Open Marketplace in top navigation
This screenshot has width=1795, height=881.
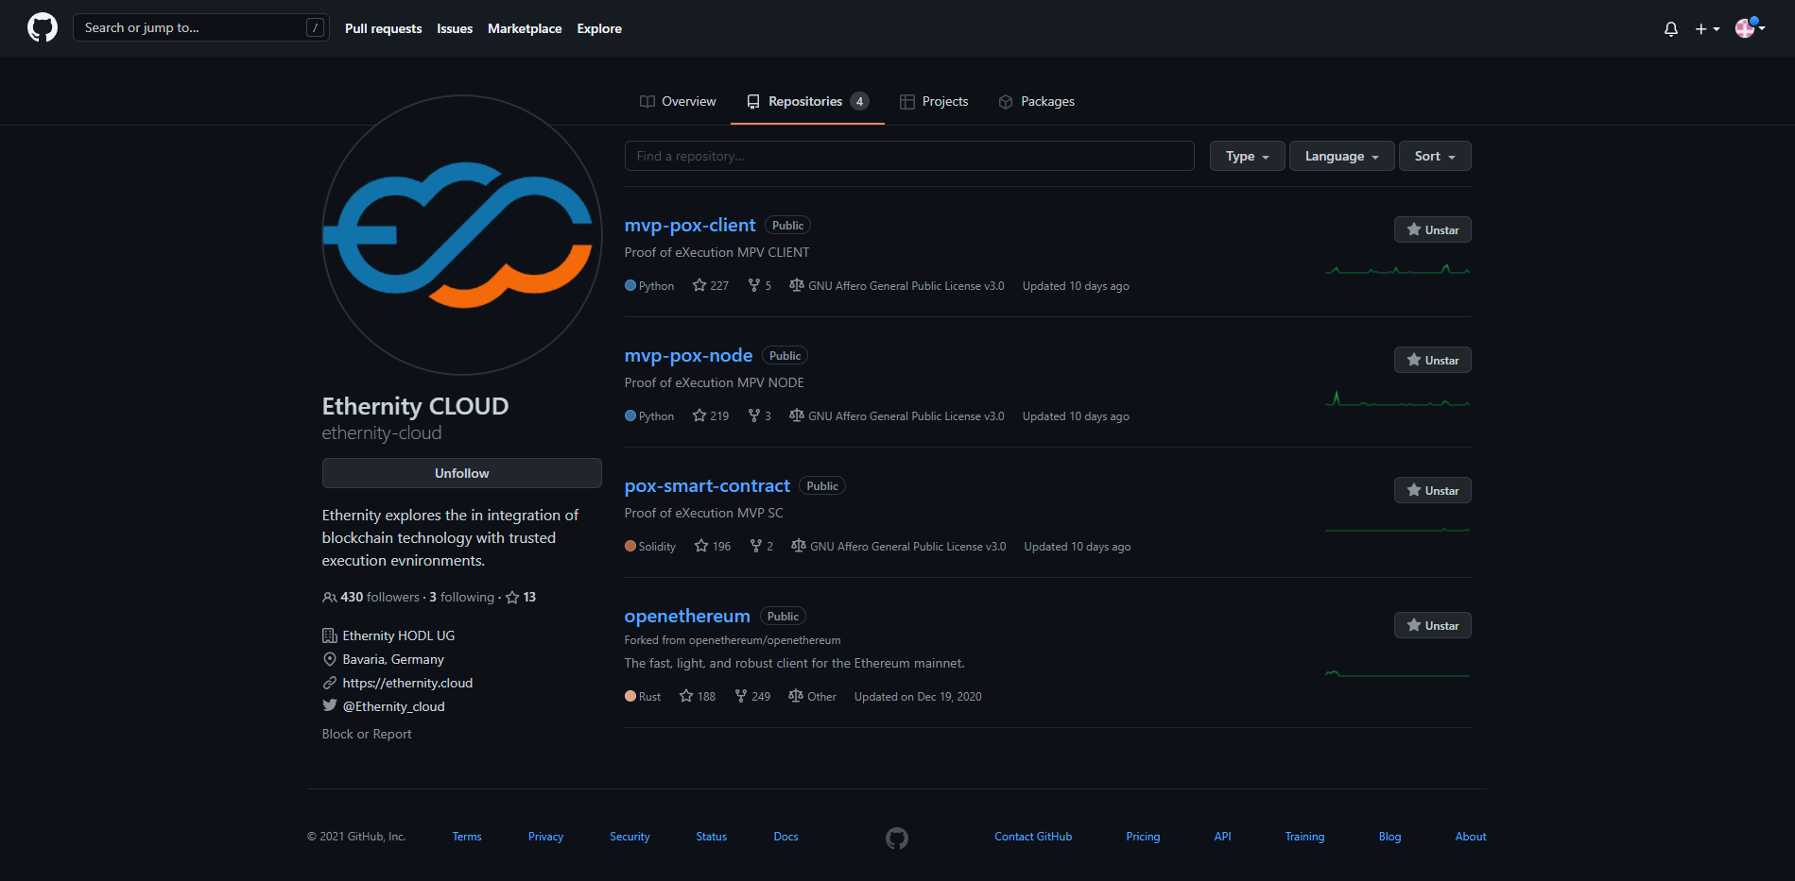click(x=525, y=28)
